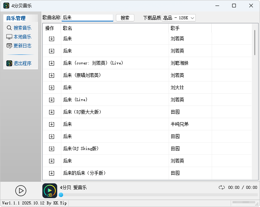This screenshot has width=260, height=207.
Task: Download 后来 (原唱刘若英) track
Action: coord(52,75)
